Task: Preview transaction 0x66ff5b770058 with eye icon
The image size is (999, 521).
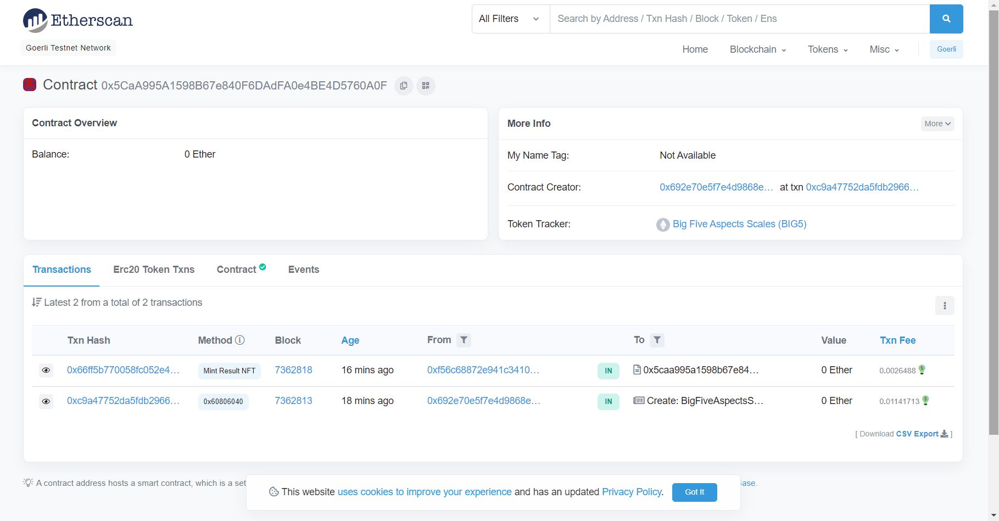Action: click(46, 371)
